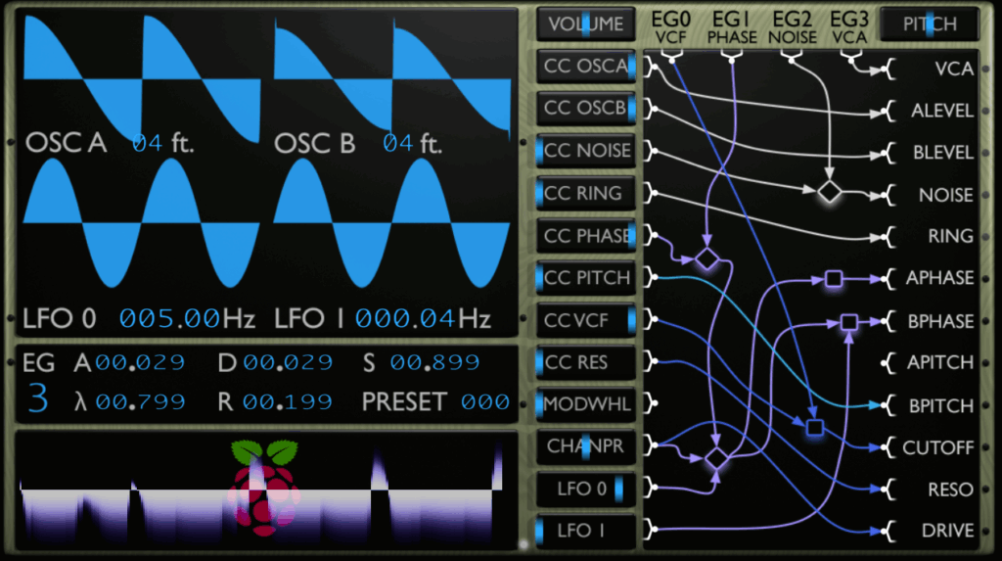Click the square node next to BPHASE
Viewport: 1002px width, 561px height.
point(848,321)
